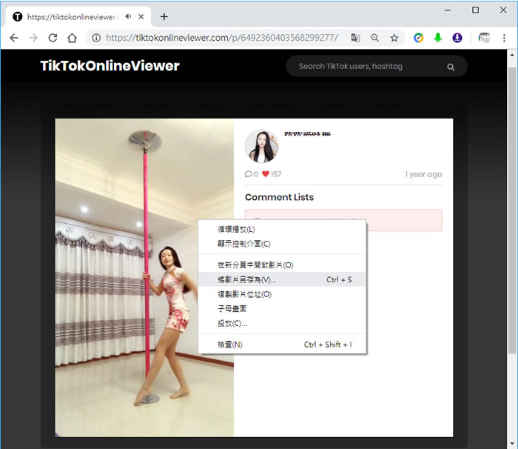
Task: View site information icon in address bar
Action: tap(96, 38)
